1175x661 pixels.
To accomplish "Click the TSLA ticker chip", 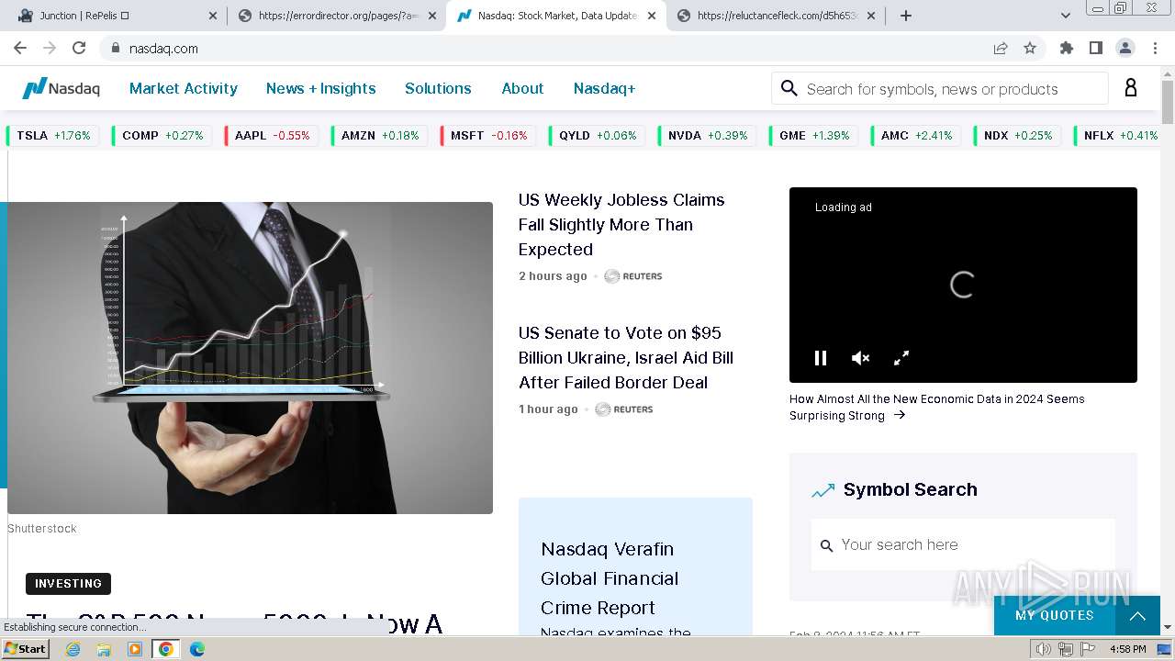I will coord(53,136).
